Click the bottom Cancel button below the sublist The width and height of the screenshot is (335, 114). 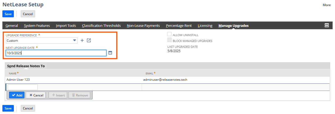click(x=28, y=108)
